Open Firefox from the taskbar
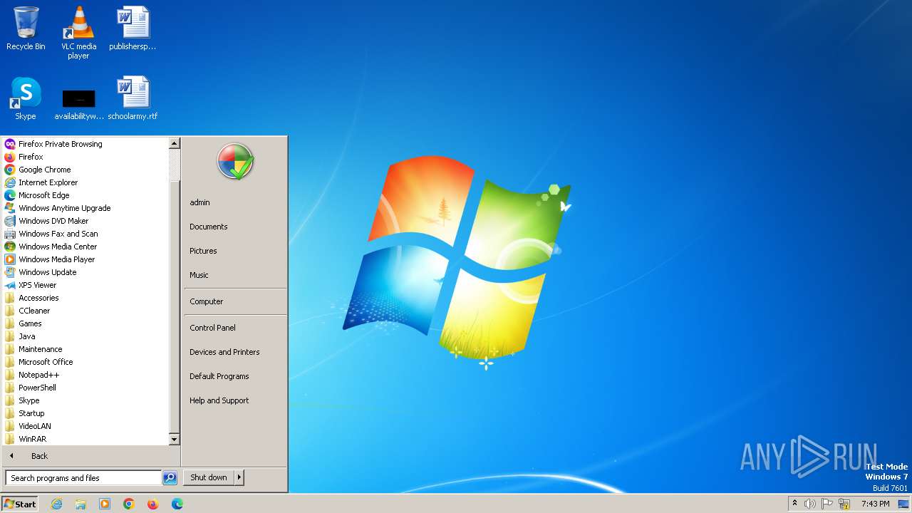912x513 pixels. pyautogui.click(x=153, y=504)
